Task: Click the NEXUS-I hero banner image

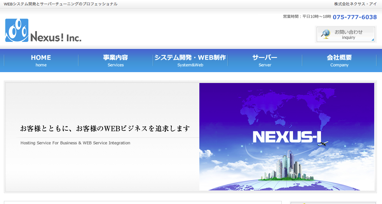Action: (x=287, y=137)
